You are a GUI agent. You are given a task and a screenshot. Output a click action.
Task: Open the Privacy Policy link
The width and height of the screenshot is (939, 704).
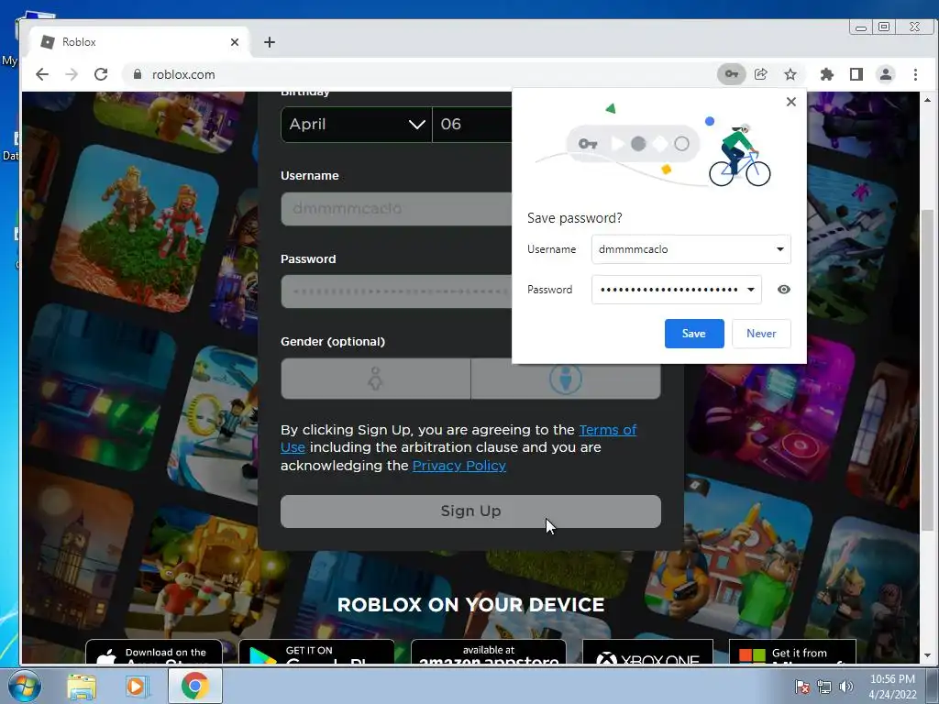tap(459, 465)
